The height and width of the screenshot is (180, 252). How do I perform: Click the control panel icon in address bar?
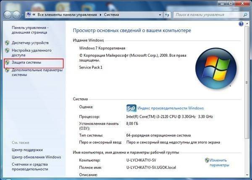pos(29,15)
